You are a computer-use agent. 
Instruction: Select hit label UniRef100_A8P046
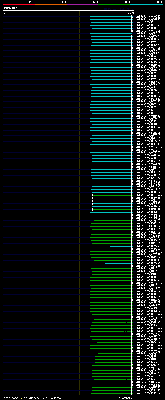coord(148,237)
